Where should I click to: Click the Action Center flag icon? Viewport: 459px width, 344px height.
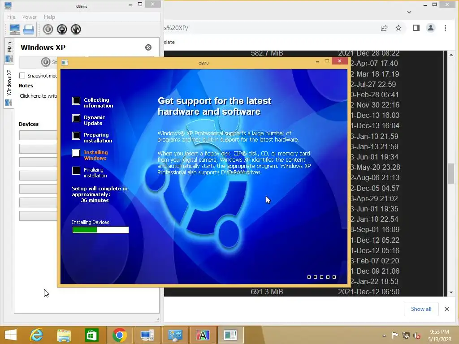click(395, 335)
